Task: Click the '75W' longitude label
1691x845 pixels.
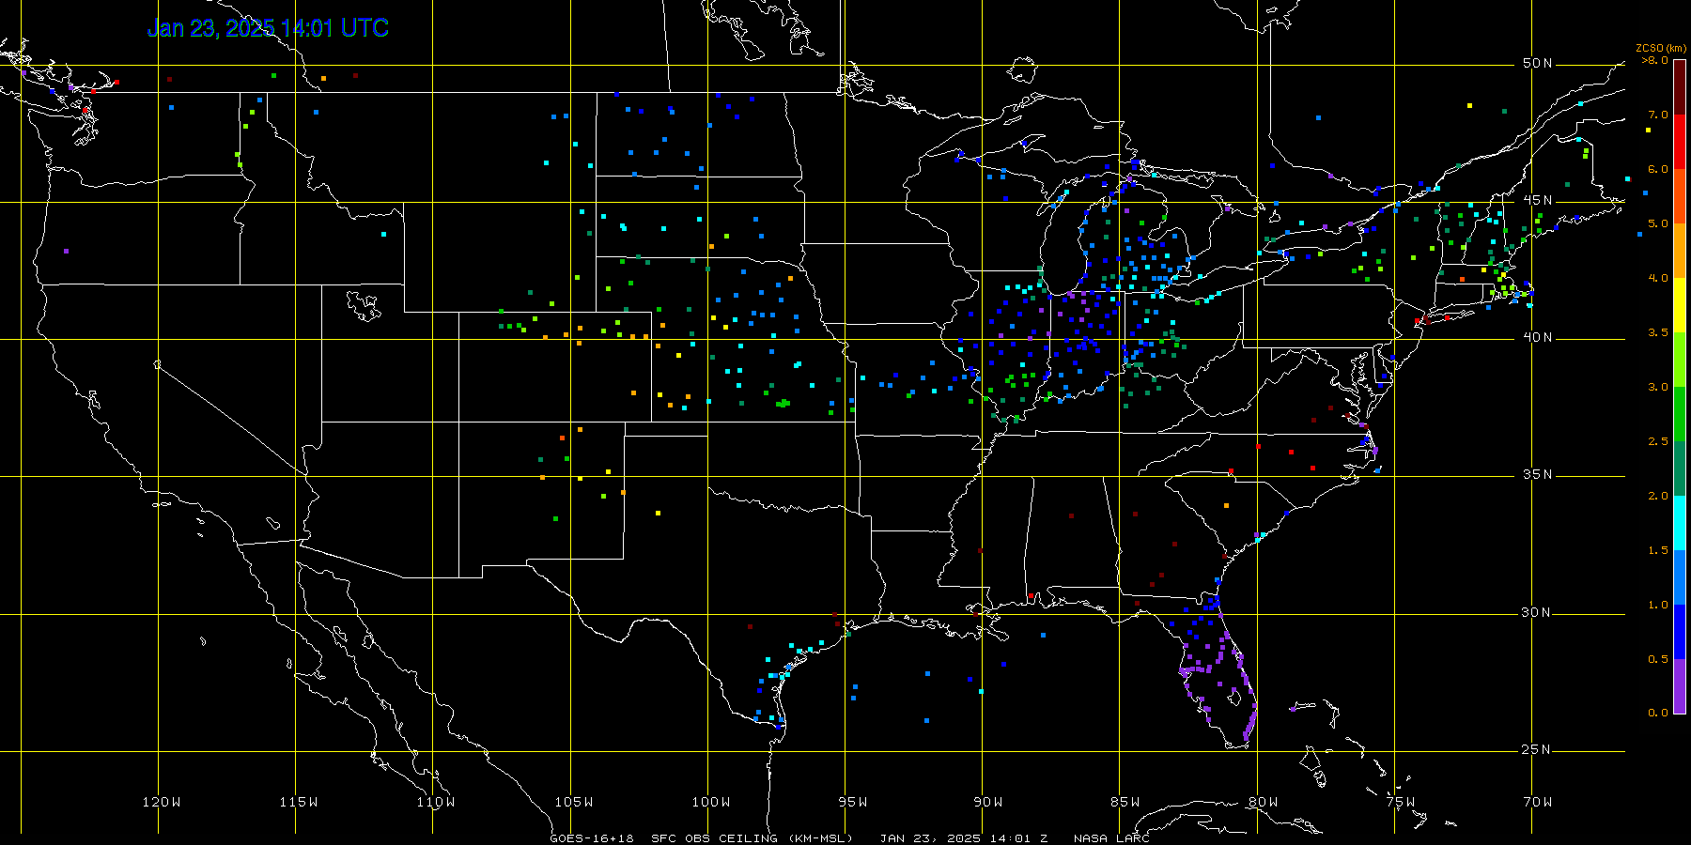Action: coord(1401,802)
